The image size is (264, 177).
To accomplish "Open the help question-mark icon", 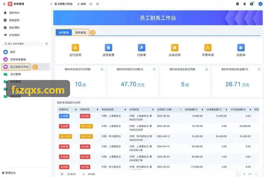I will pyautogui.click(x=252, y=4).
